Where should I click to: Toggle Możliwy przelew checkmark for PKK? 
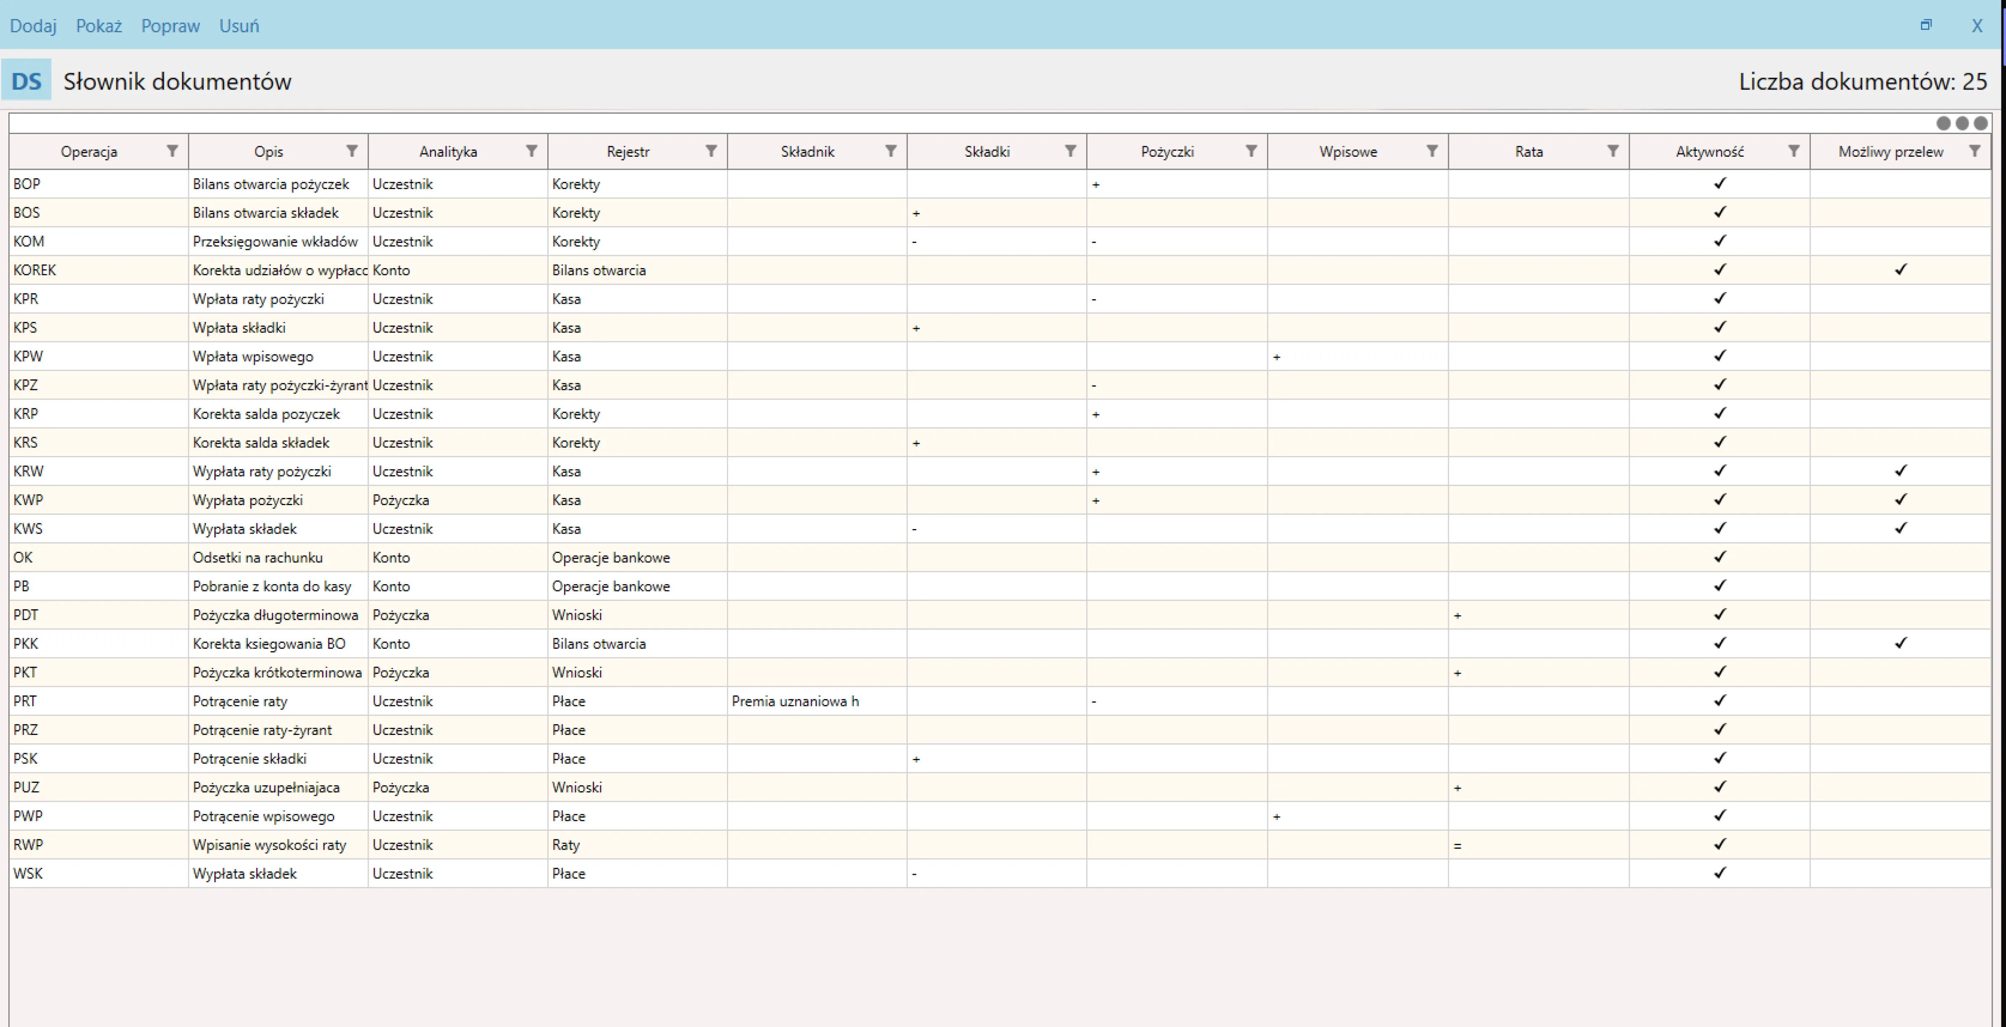click(1900, 643)
